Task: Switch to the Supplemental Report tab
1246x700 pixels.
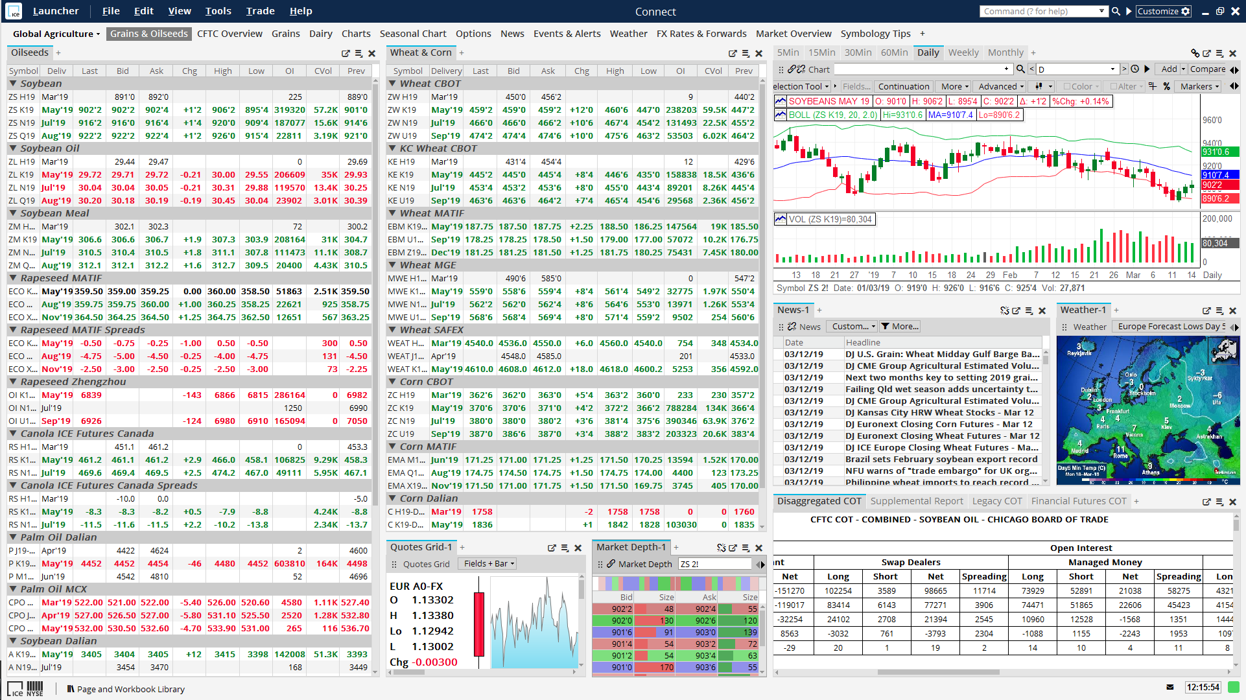Action: pyautogui.click(x=917, y=501)
